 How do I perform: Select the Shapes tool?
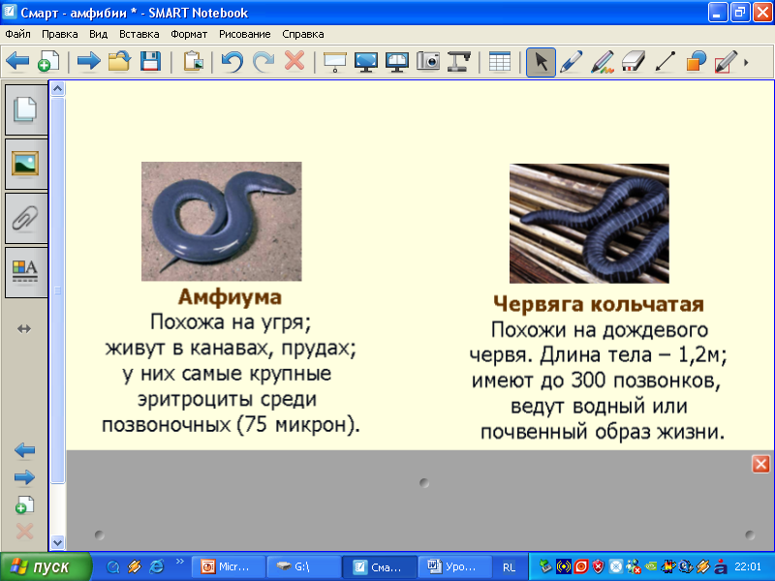(696, 62)
